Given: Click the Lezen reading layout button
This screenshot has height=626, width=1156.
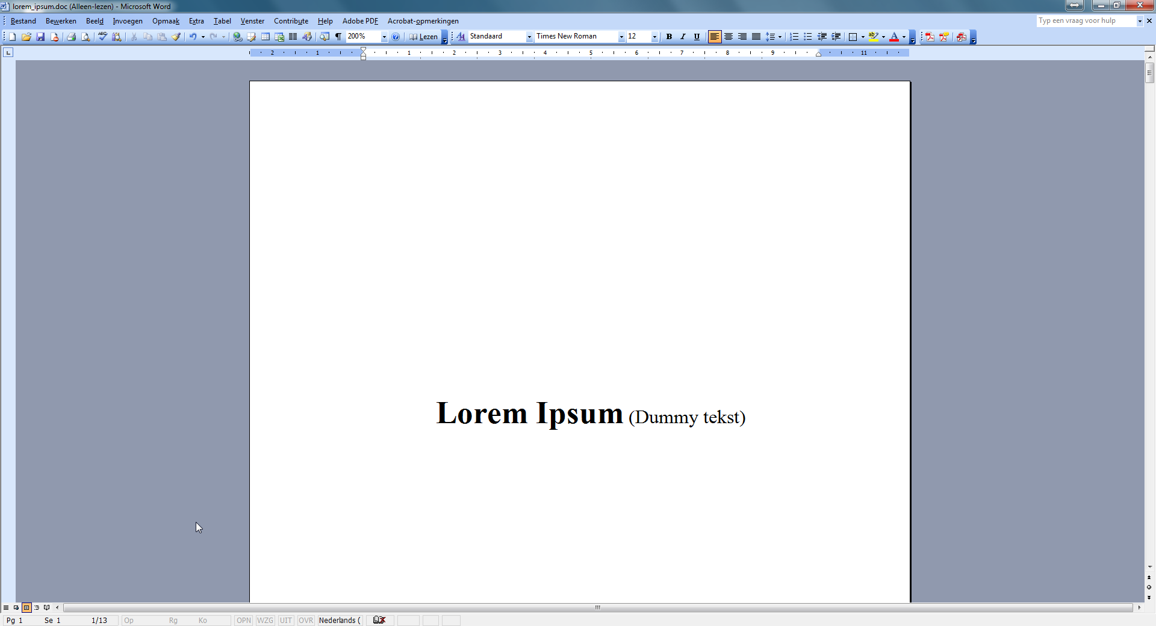Looking at the screenshot, I should (x=423, y=37).
